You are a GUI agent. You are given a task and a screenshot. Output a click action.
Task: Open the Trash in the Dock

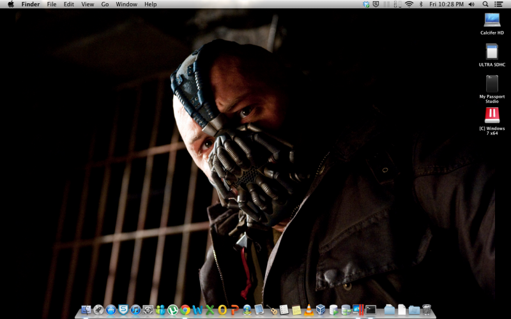427,309
